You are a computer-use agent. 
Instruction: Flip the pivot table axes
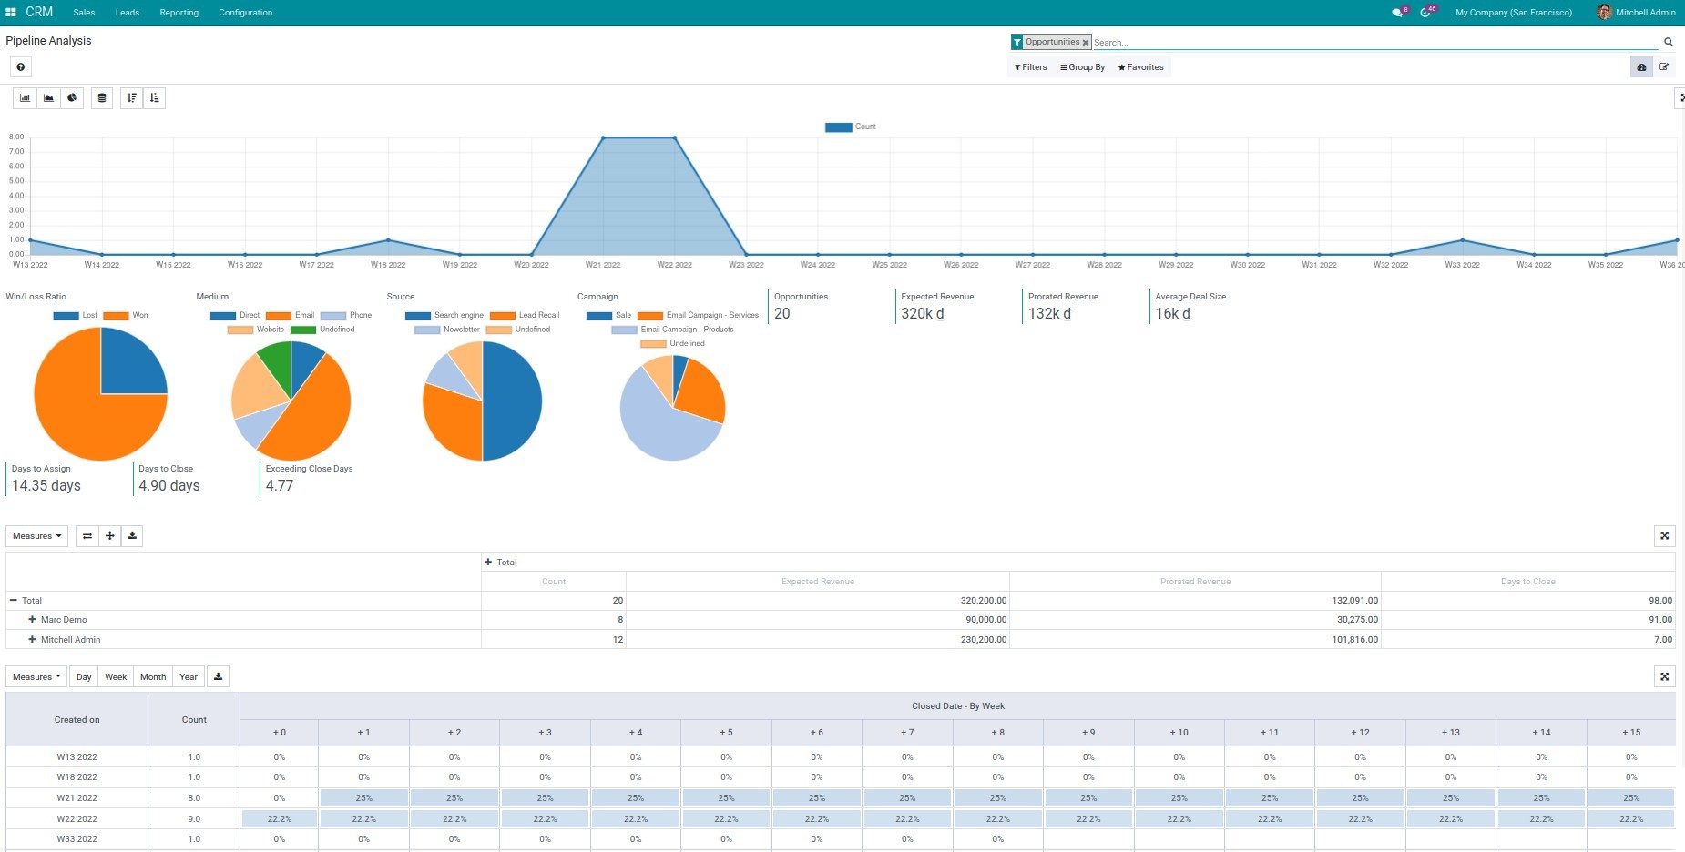[87, 535]
